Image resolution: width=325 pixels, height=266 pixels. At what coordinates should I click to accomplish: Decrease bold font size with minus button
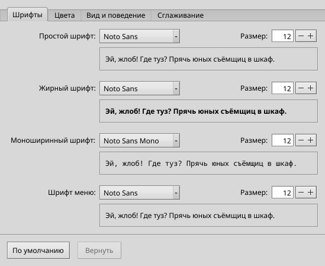pos(301,88)
